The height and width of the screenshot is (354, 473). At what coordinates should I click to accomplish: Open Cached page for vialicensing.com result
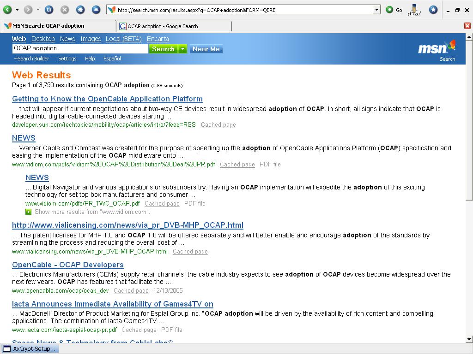[190, 252]
